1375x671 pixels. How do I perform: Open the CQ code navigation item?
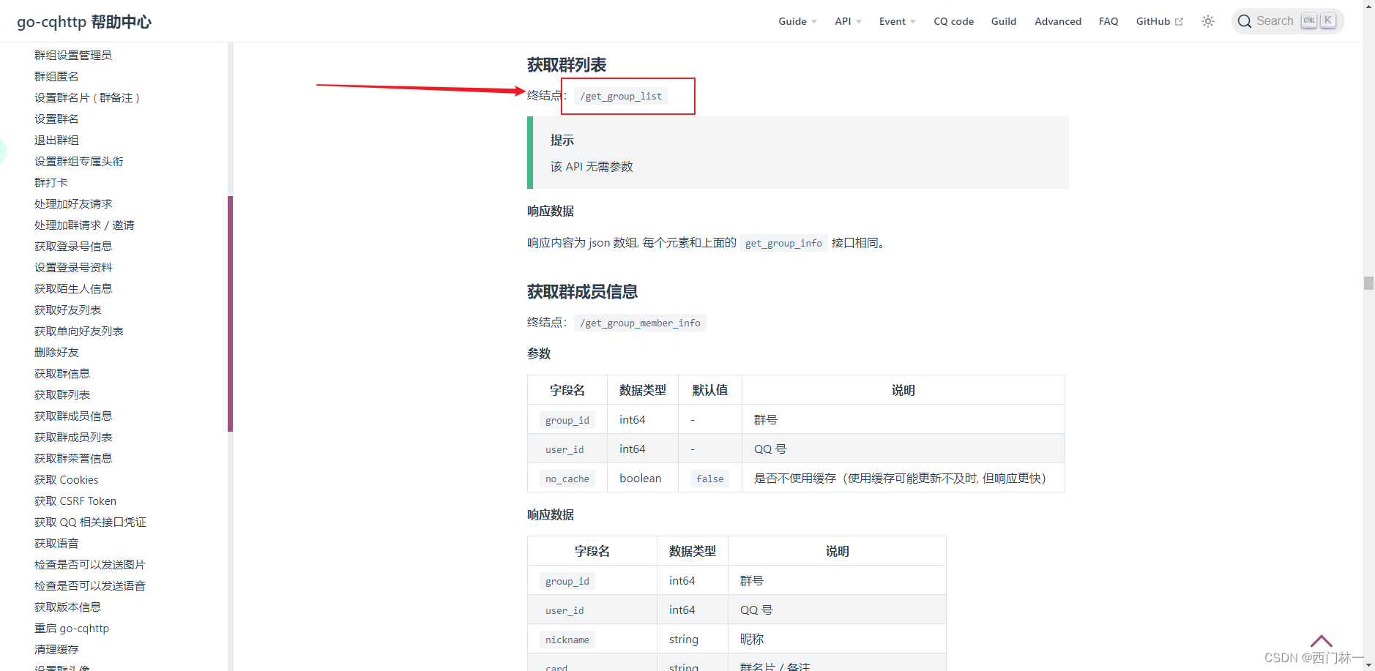pyautogui.click(x=953, y=21)
